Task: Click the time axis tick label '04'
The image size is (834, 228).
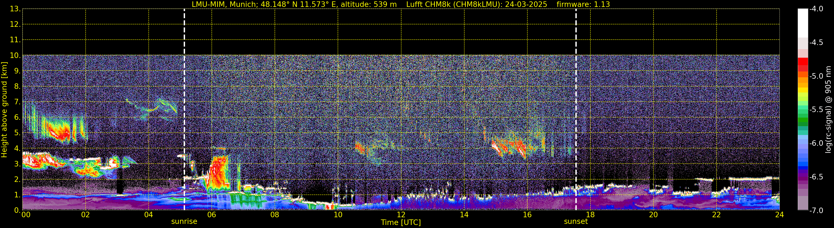Action: point(148,215)
